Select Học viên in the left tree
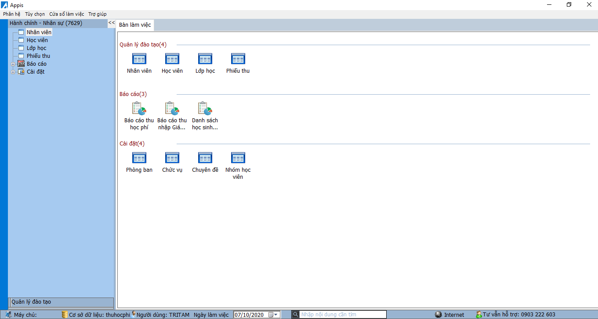This screenshot has height=319, width=598. coord(37,40)
